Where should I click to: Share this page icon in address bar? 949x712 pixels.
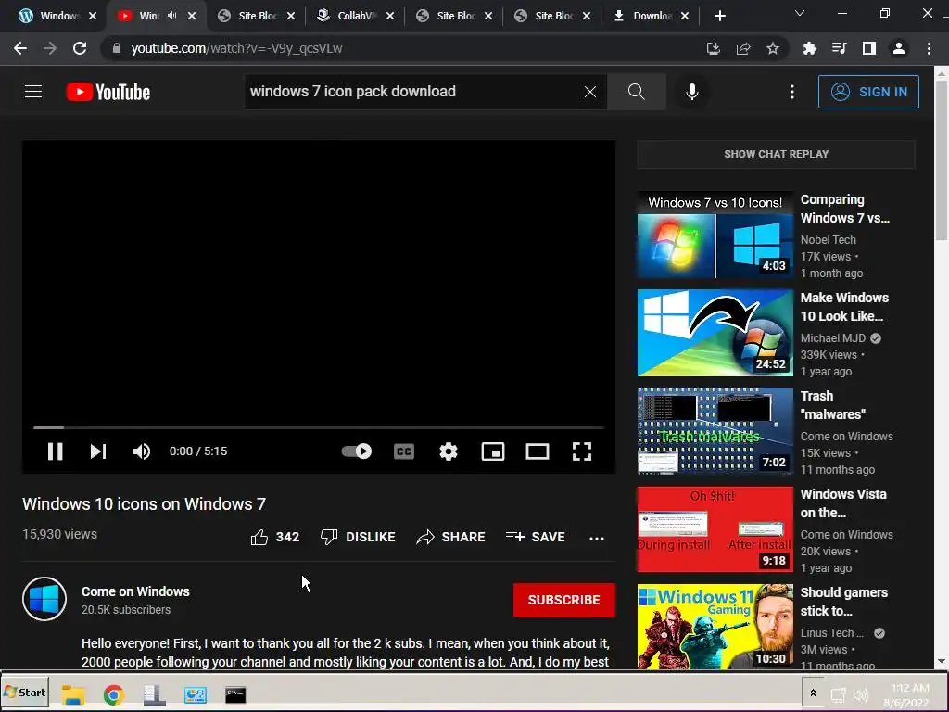point(743,48)
